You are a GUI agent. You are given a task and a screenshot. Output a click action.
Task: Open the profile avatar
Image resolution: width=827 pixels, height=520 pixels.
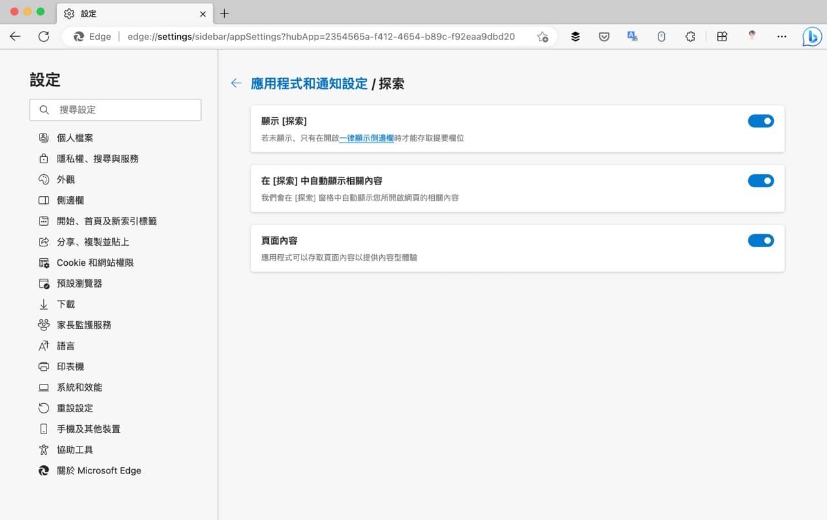pos(752,36)
